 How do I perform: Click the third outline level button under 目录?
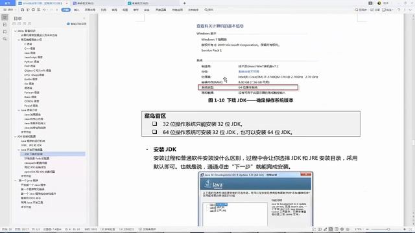(x=25, y=24)
